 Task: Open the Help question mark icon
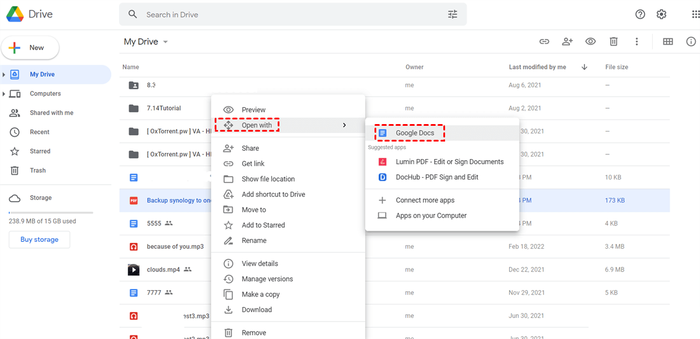(x=640, y=15)
